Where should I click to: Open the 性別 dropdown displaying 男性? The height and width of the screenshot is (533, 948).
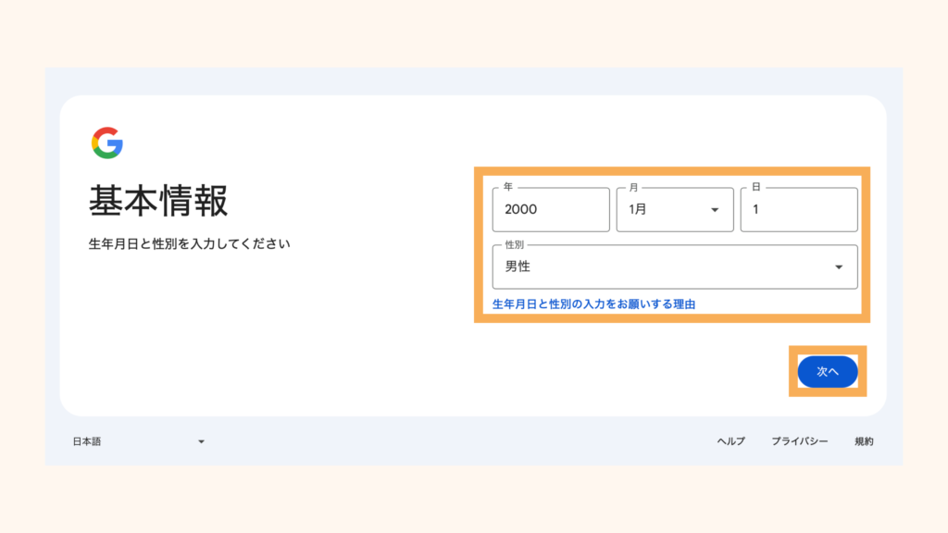675,267
